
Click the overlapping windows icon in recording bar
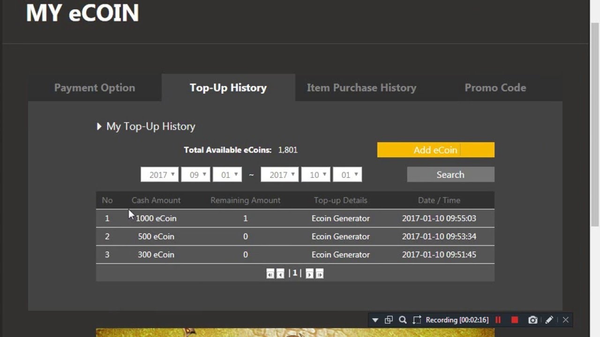click(389, 320)
